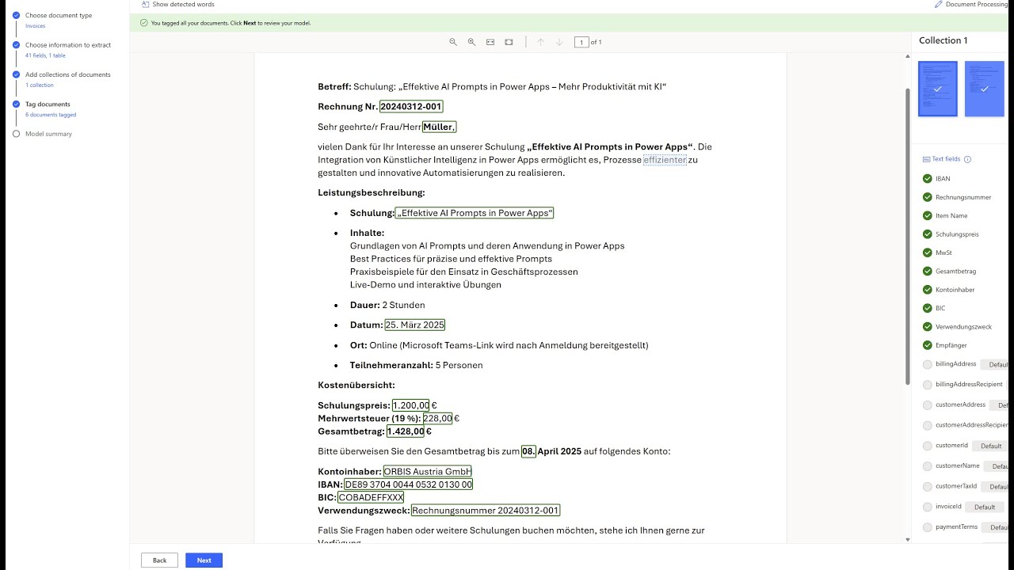The width and height of the screenshot is (1014, 570).
Task: Click empty circle next to customerAddress
Action: tap(928, 405)
